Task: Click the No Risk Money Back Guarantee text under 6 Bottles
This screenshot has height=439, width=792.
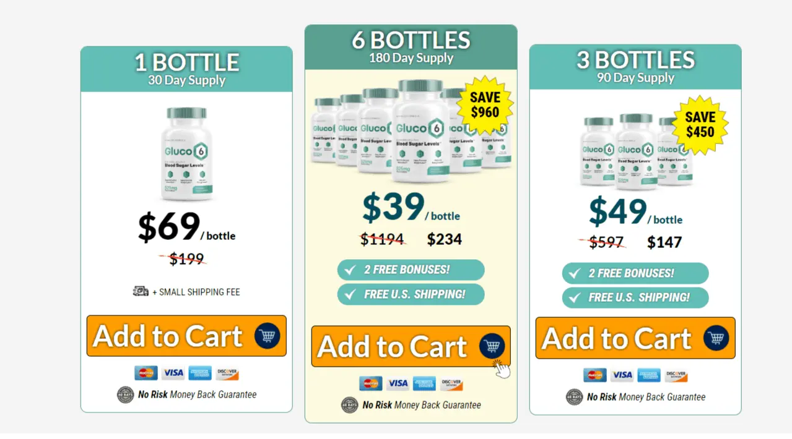Action: pos(421,405)
